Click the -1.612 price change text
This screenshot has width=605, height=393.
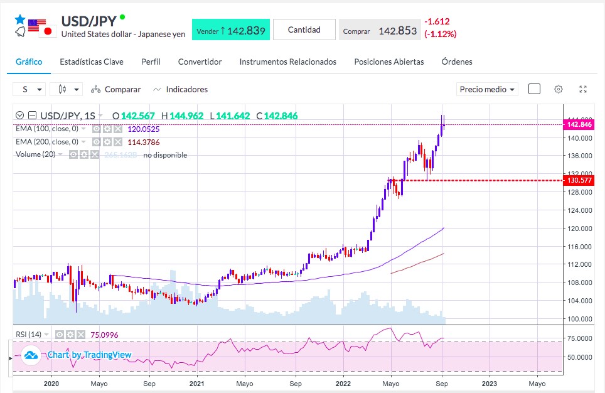point(437,21)
